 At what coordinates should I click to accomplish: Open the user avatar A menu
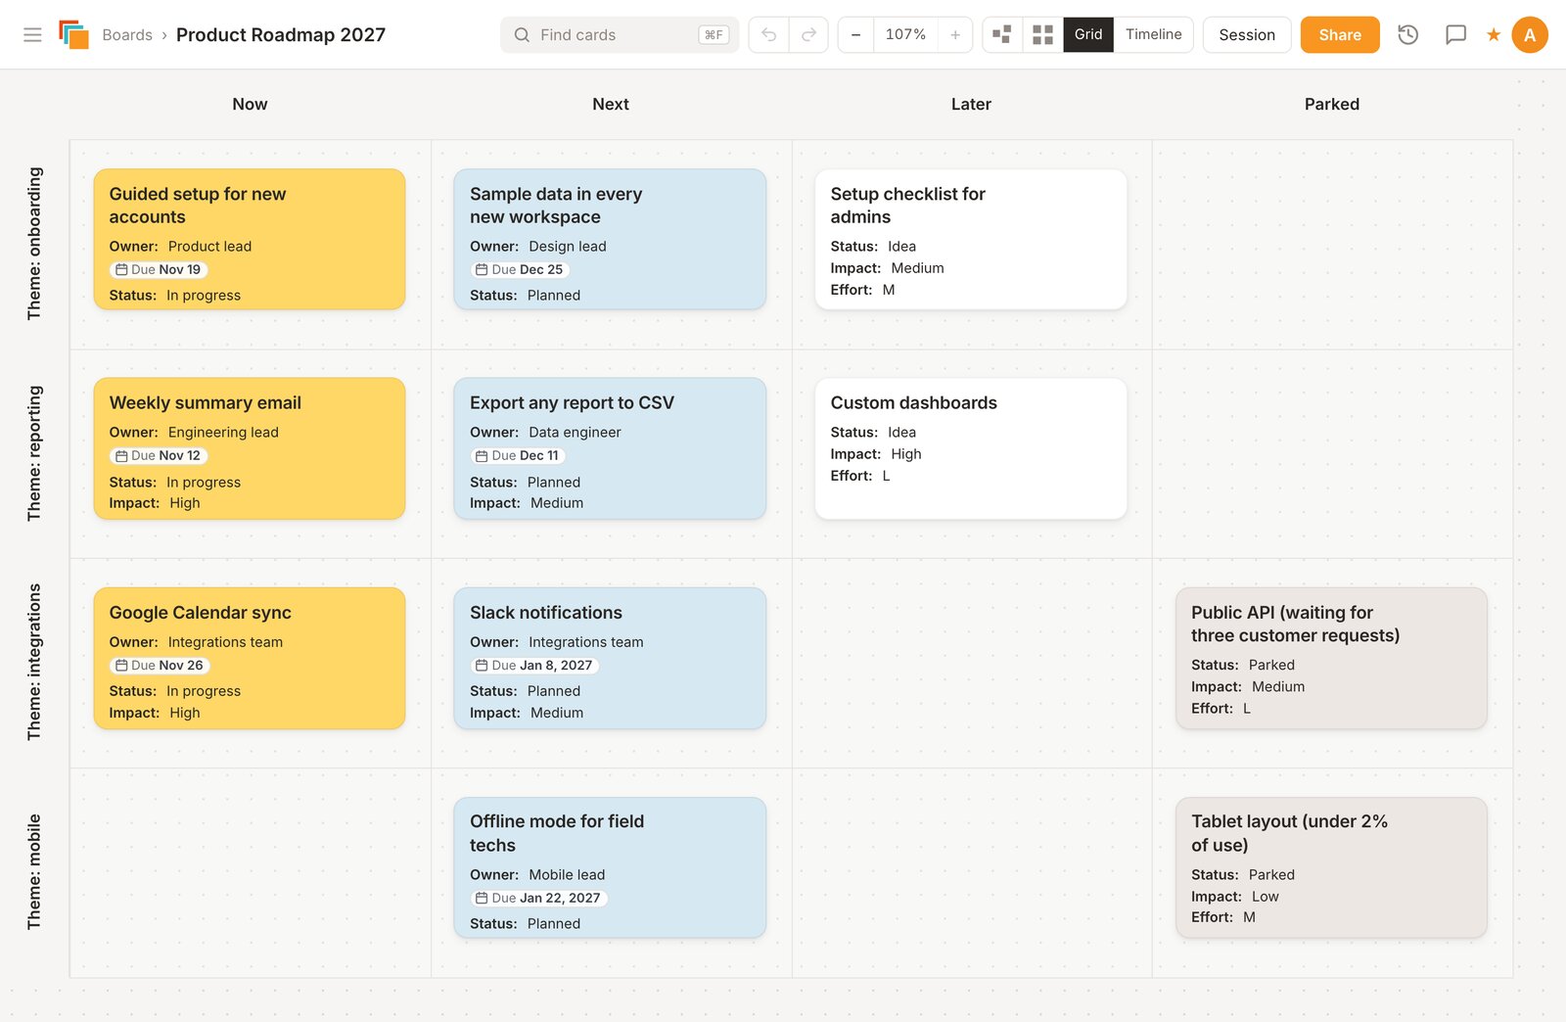point(1530,34)
